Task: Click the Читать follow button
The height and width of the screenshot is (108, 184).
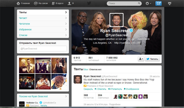Action: coord(152,59)
